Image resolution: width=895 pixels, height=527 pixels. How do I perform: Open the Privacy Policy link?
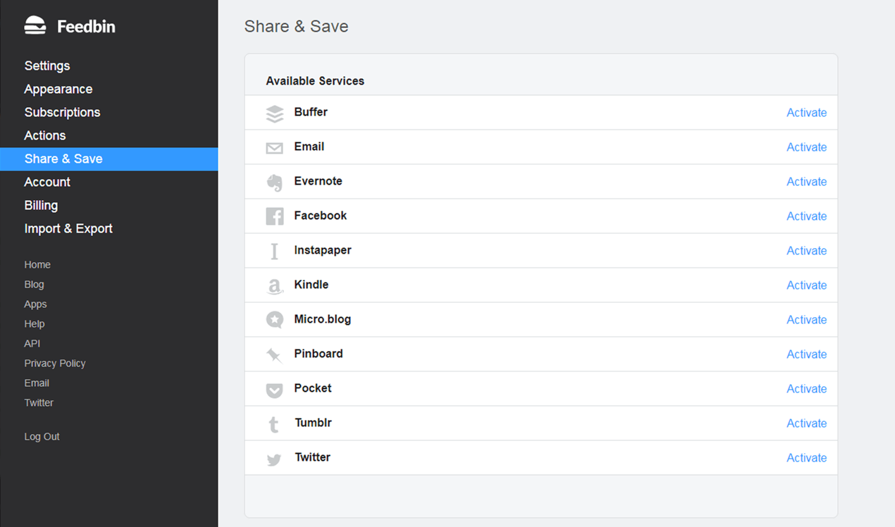pyautogui.click(x=55, y=364)
